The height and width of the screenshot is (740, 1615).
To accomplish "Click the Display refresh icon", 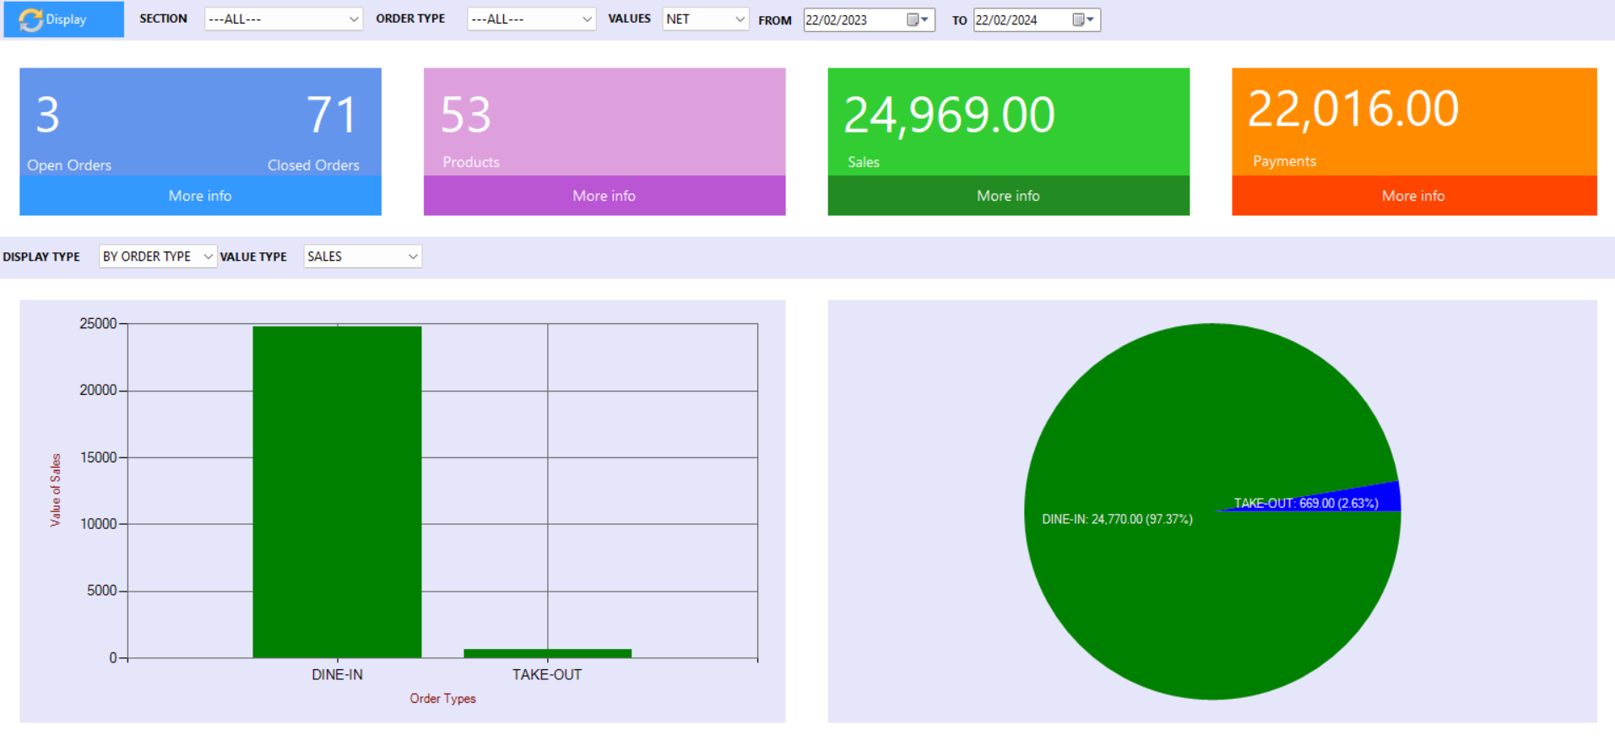I will coord(31,19).
